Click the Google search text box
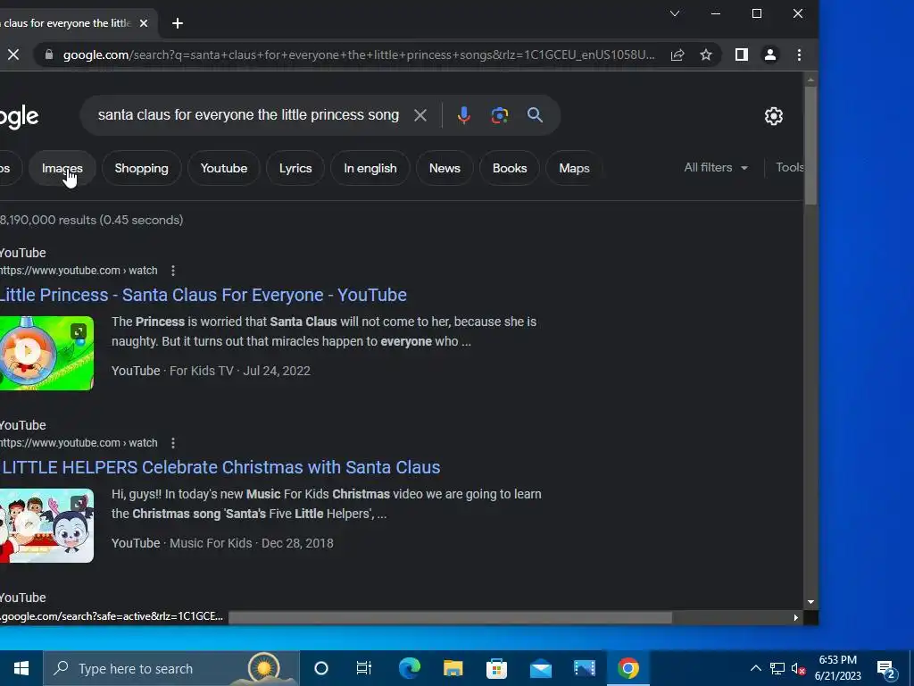 click(x=248, y=115)
